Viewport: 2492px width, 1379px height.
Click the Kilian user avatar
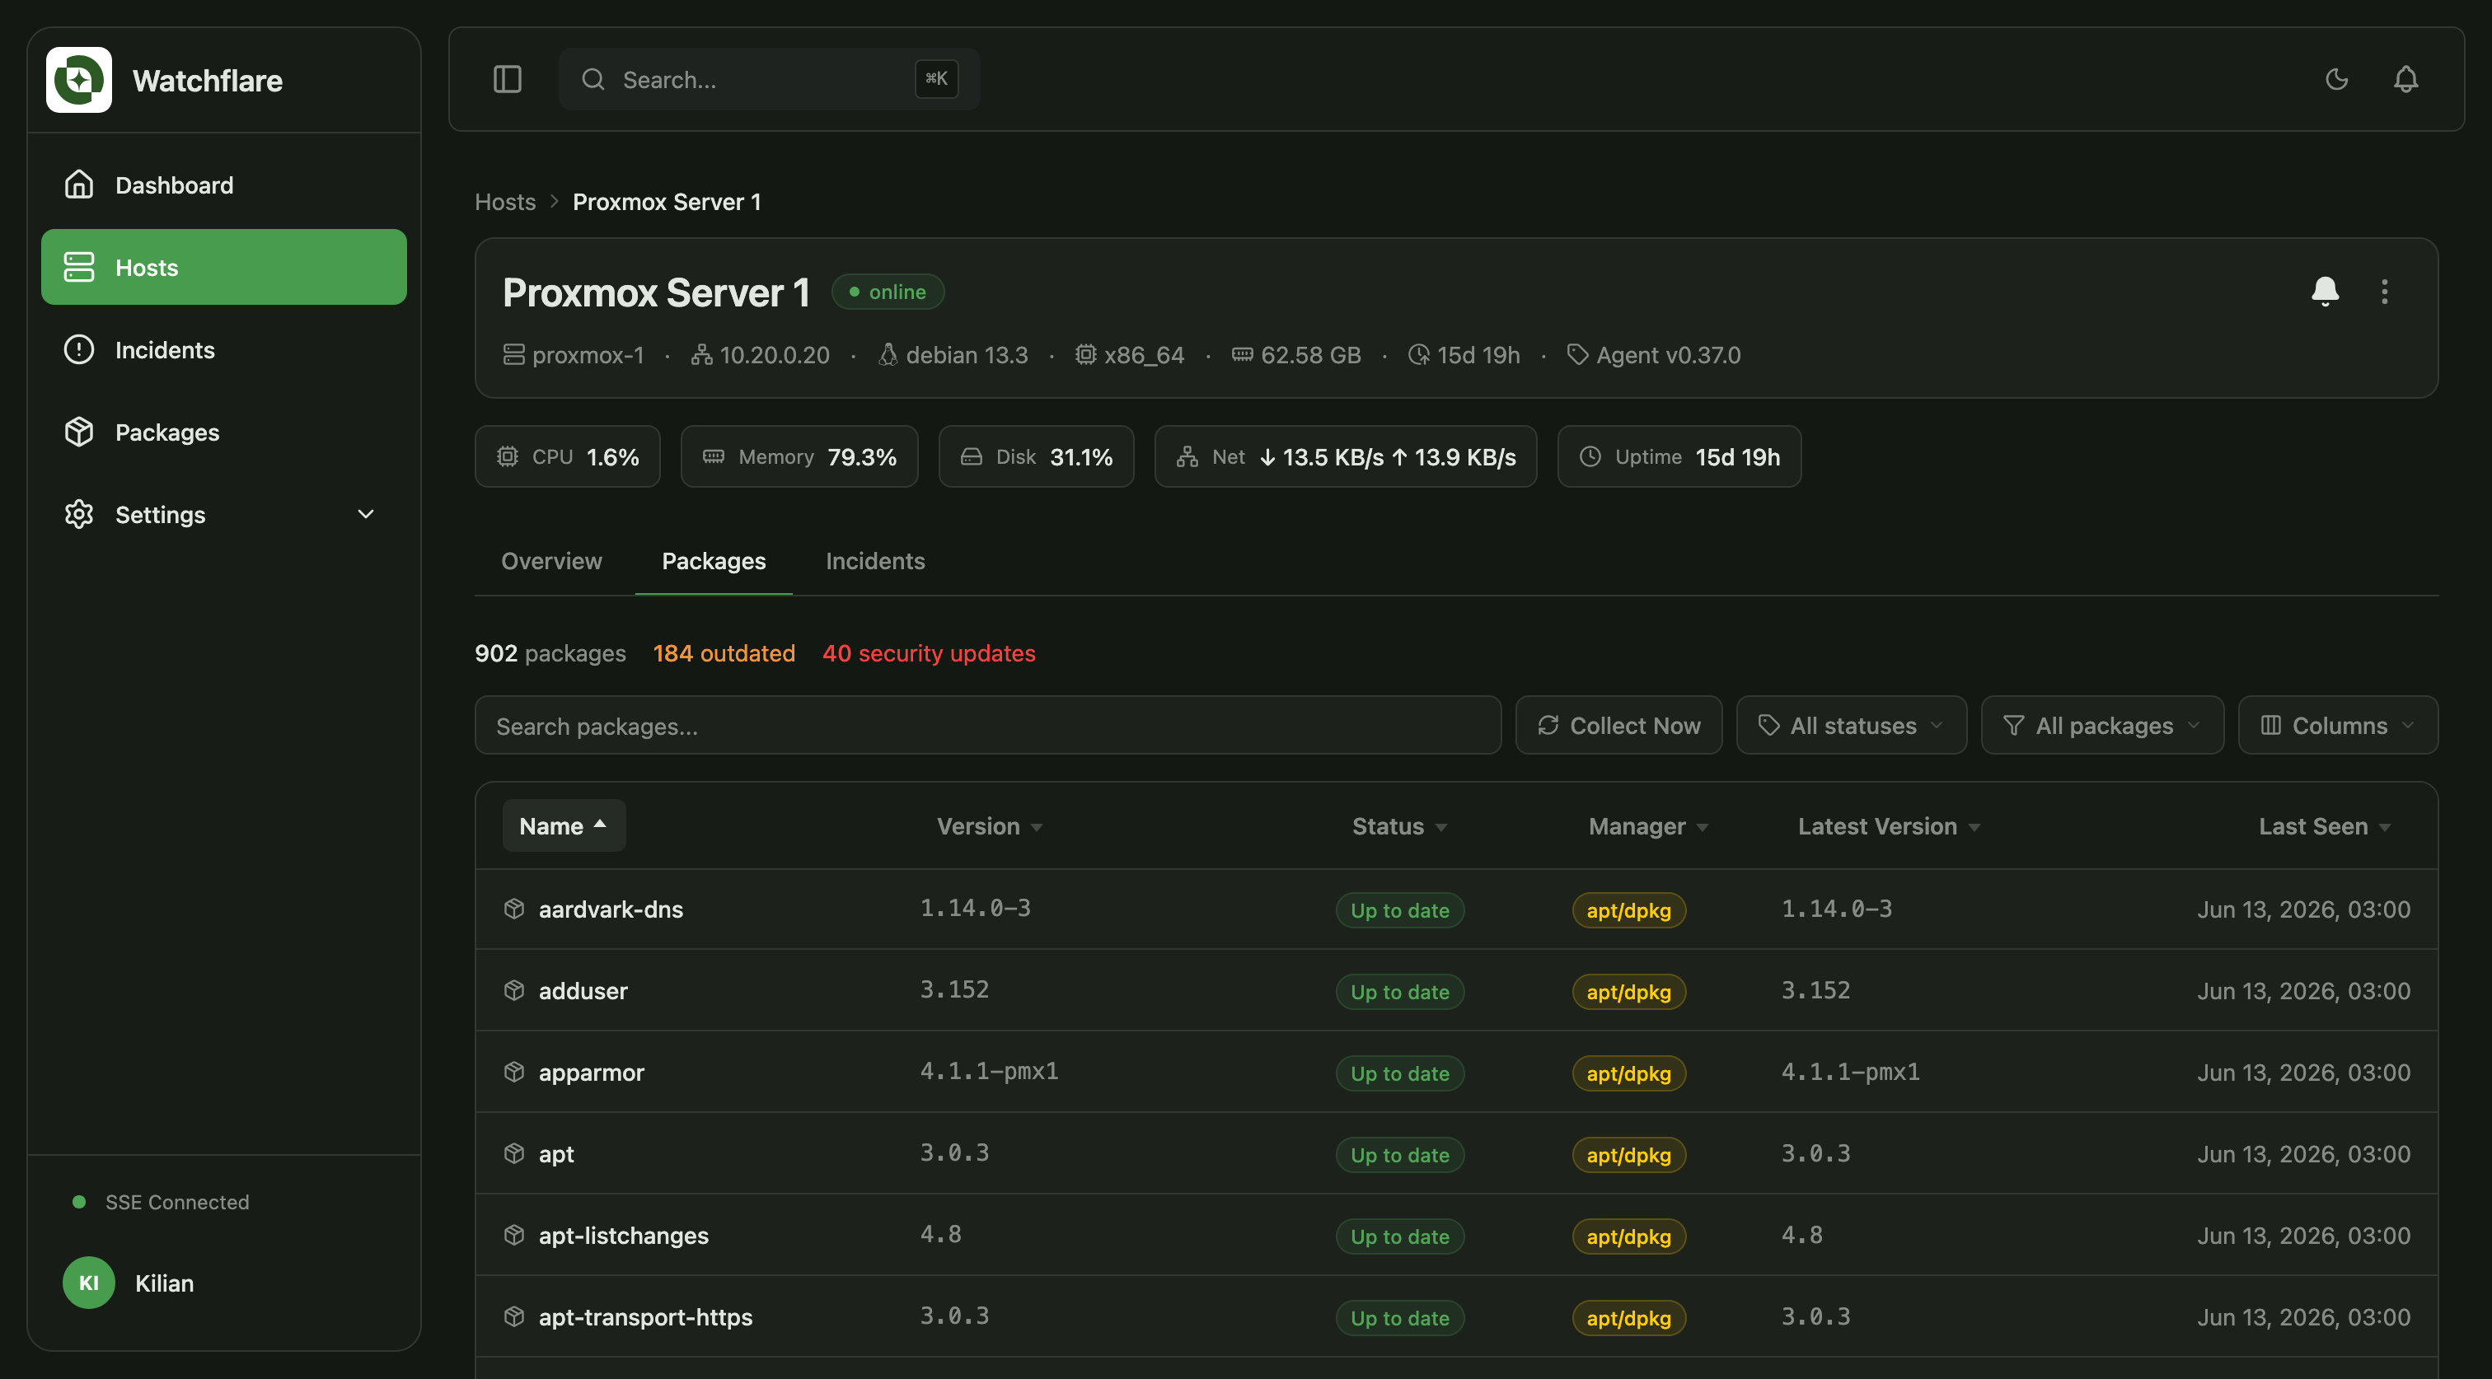coord(88,1283)
